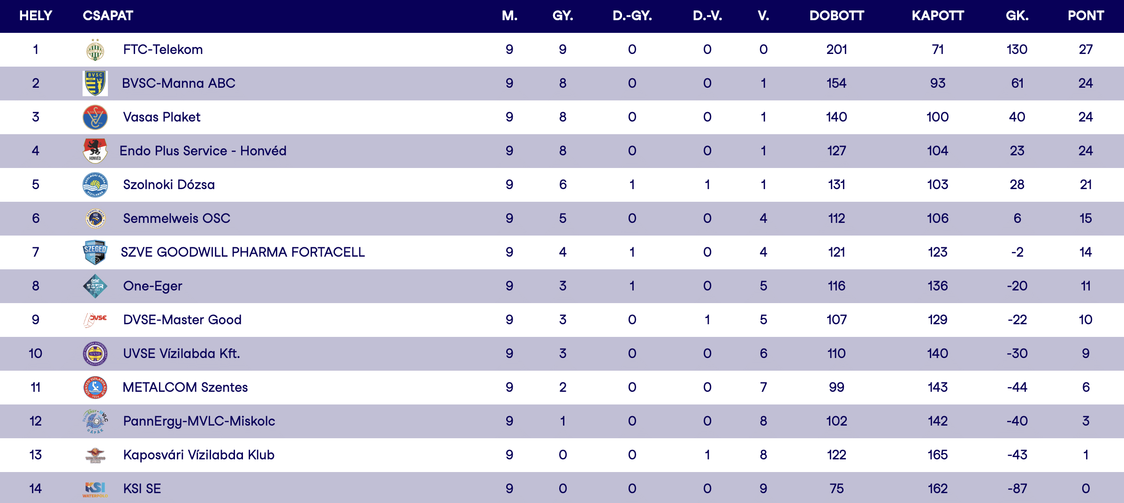Open the Kaposvári Vízilabda Klub team link
Screen dimensions: 1124x503
pyautogui.click(x=198, y=455)
